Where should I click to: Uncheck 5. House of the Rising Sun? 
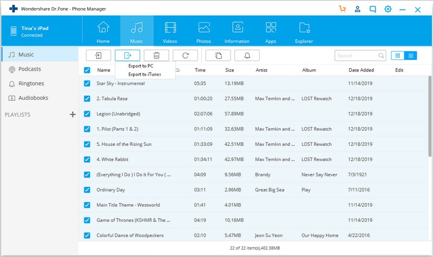tap(87, 144)
